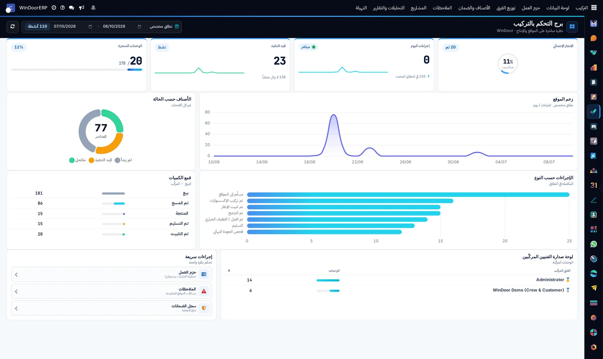
Task: Open the clock activity icon in header
Action: coord(54,8)
